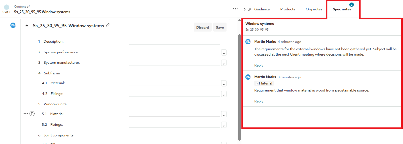Click the circled P icon beside clause 5.1
This screenshot has width=403, height=144.
click(x=32, y=114)
